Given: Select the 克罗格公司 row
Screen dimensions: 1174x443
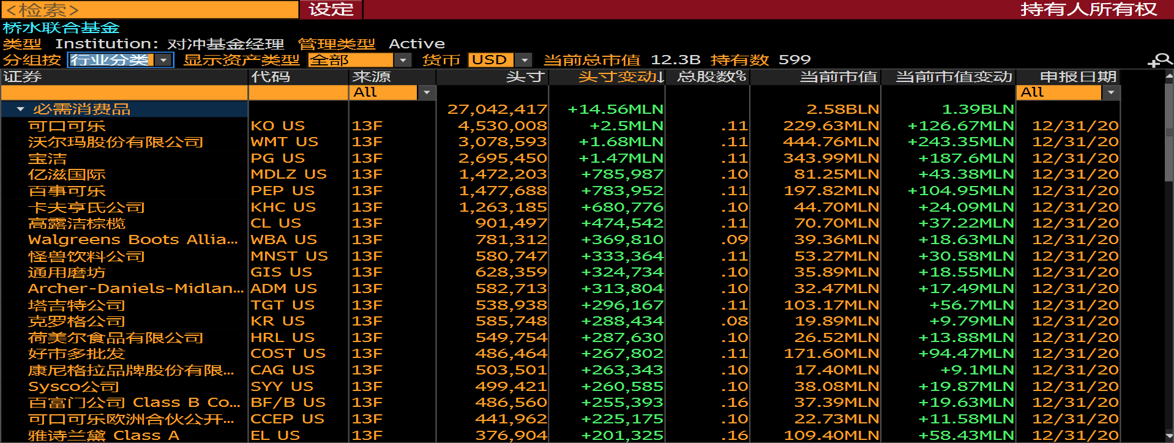Looking at the screenshot, I should click(x=560, y=321).
